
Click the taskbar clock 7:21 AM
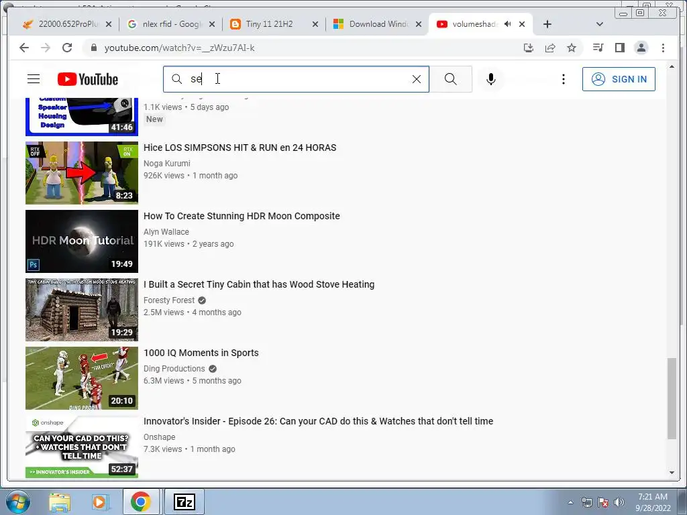coord(653,502)
